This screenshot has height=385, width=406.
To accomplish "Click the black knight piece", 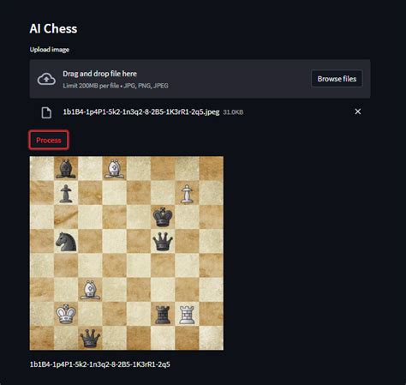I will [x=66, y=242].
